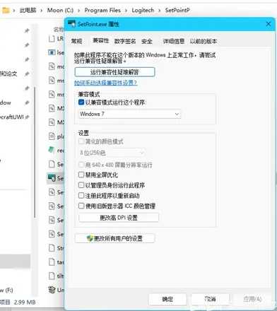The height and width of the screenshot is (311, 277).
Task: Click the pin icon beside dow sidebar item
Action: point(27,102)
